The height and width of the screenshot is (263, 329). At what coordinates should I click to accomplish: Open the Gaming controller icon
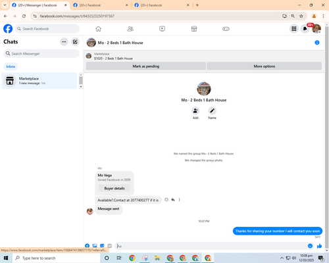point(226,29)
